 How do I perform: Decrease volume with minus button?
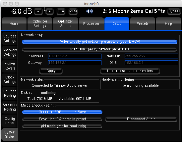38,11
